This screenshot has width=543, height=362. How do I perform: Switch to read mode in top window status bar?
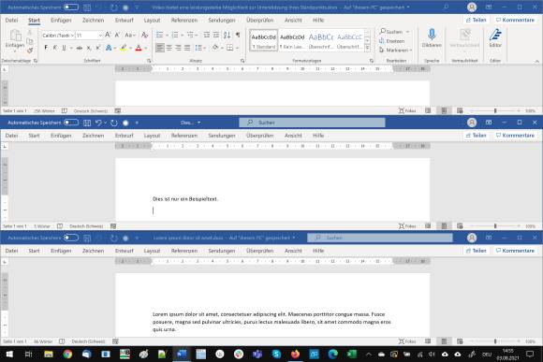(428, 110)
